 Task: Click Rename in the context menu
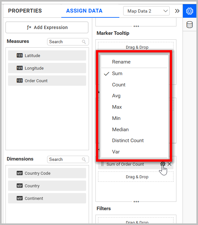pyautogui.click(x=121, y=62)
